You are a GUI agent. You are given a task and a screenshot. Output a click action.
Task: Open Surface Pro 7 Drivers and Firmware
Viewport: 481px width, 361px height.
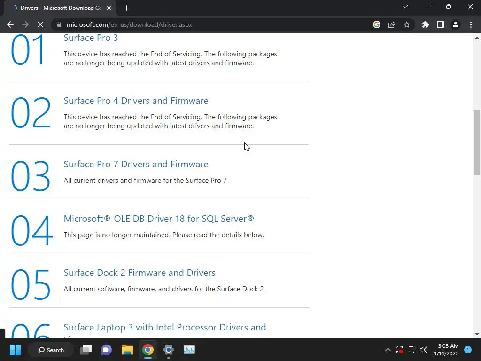tap(136, 164)
